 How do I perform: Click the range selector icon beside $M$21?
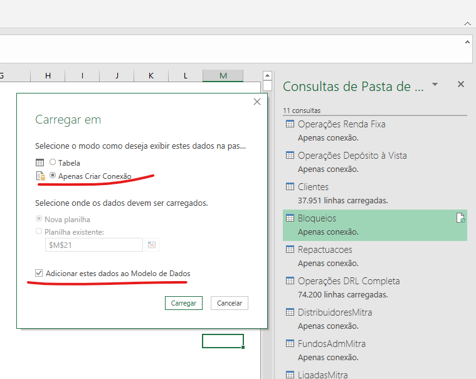(152, 245)
